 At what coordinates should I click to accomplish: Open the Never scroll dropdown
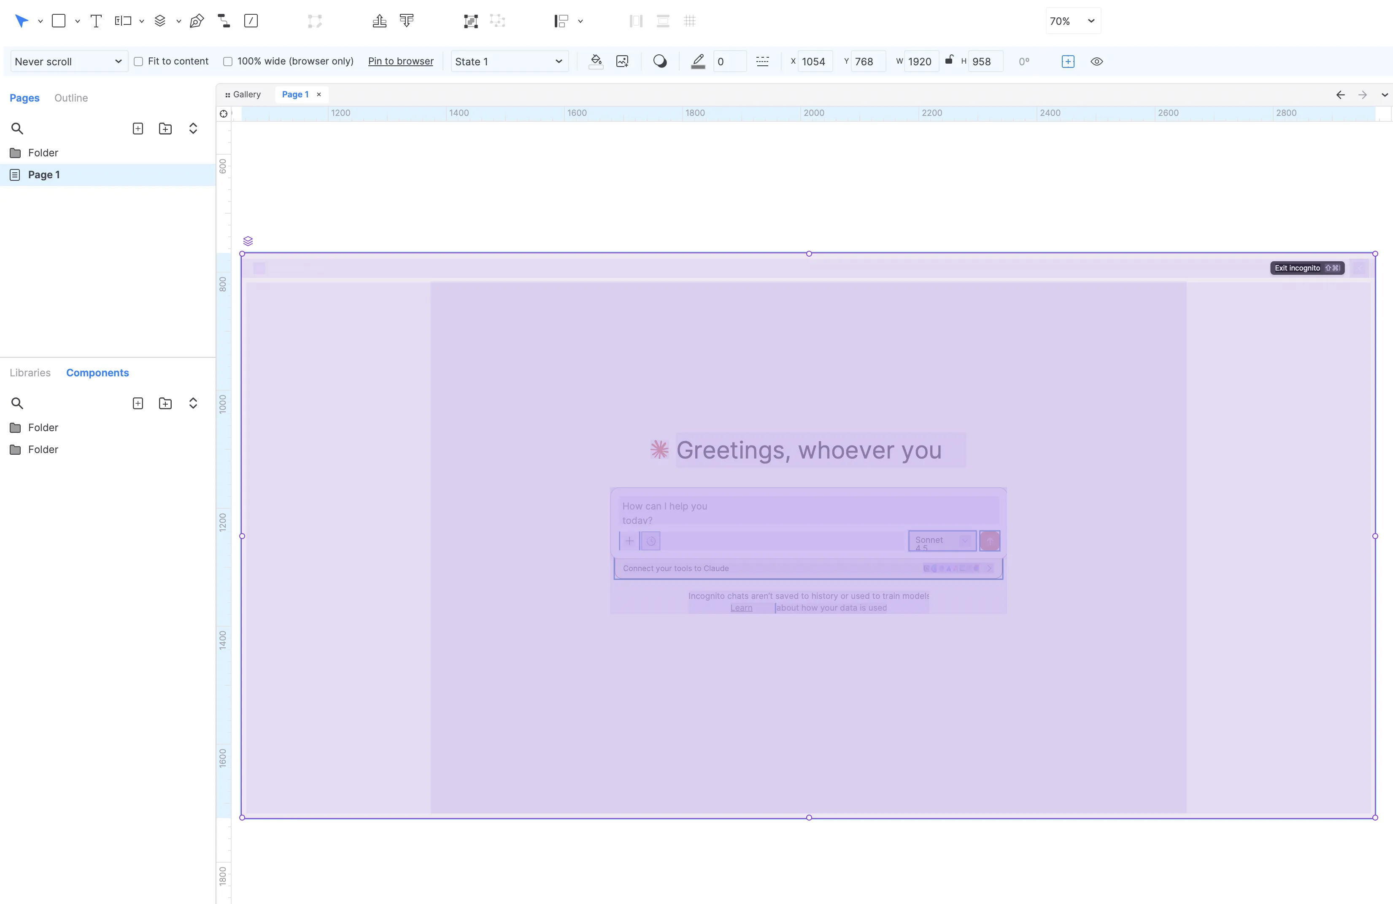click(x=68, y=62)
